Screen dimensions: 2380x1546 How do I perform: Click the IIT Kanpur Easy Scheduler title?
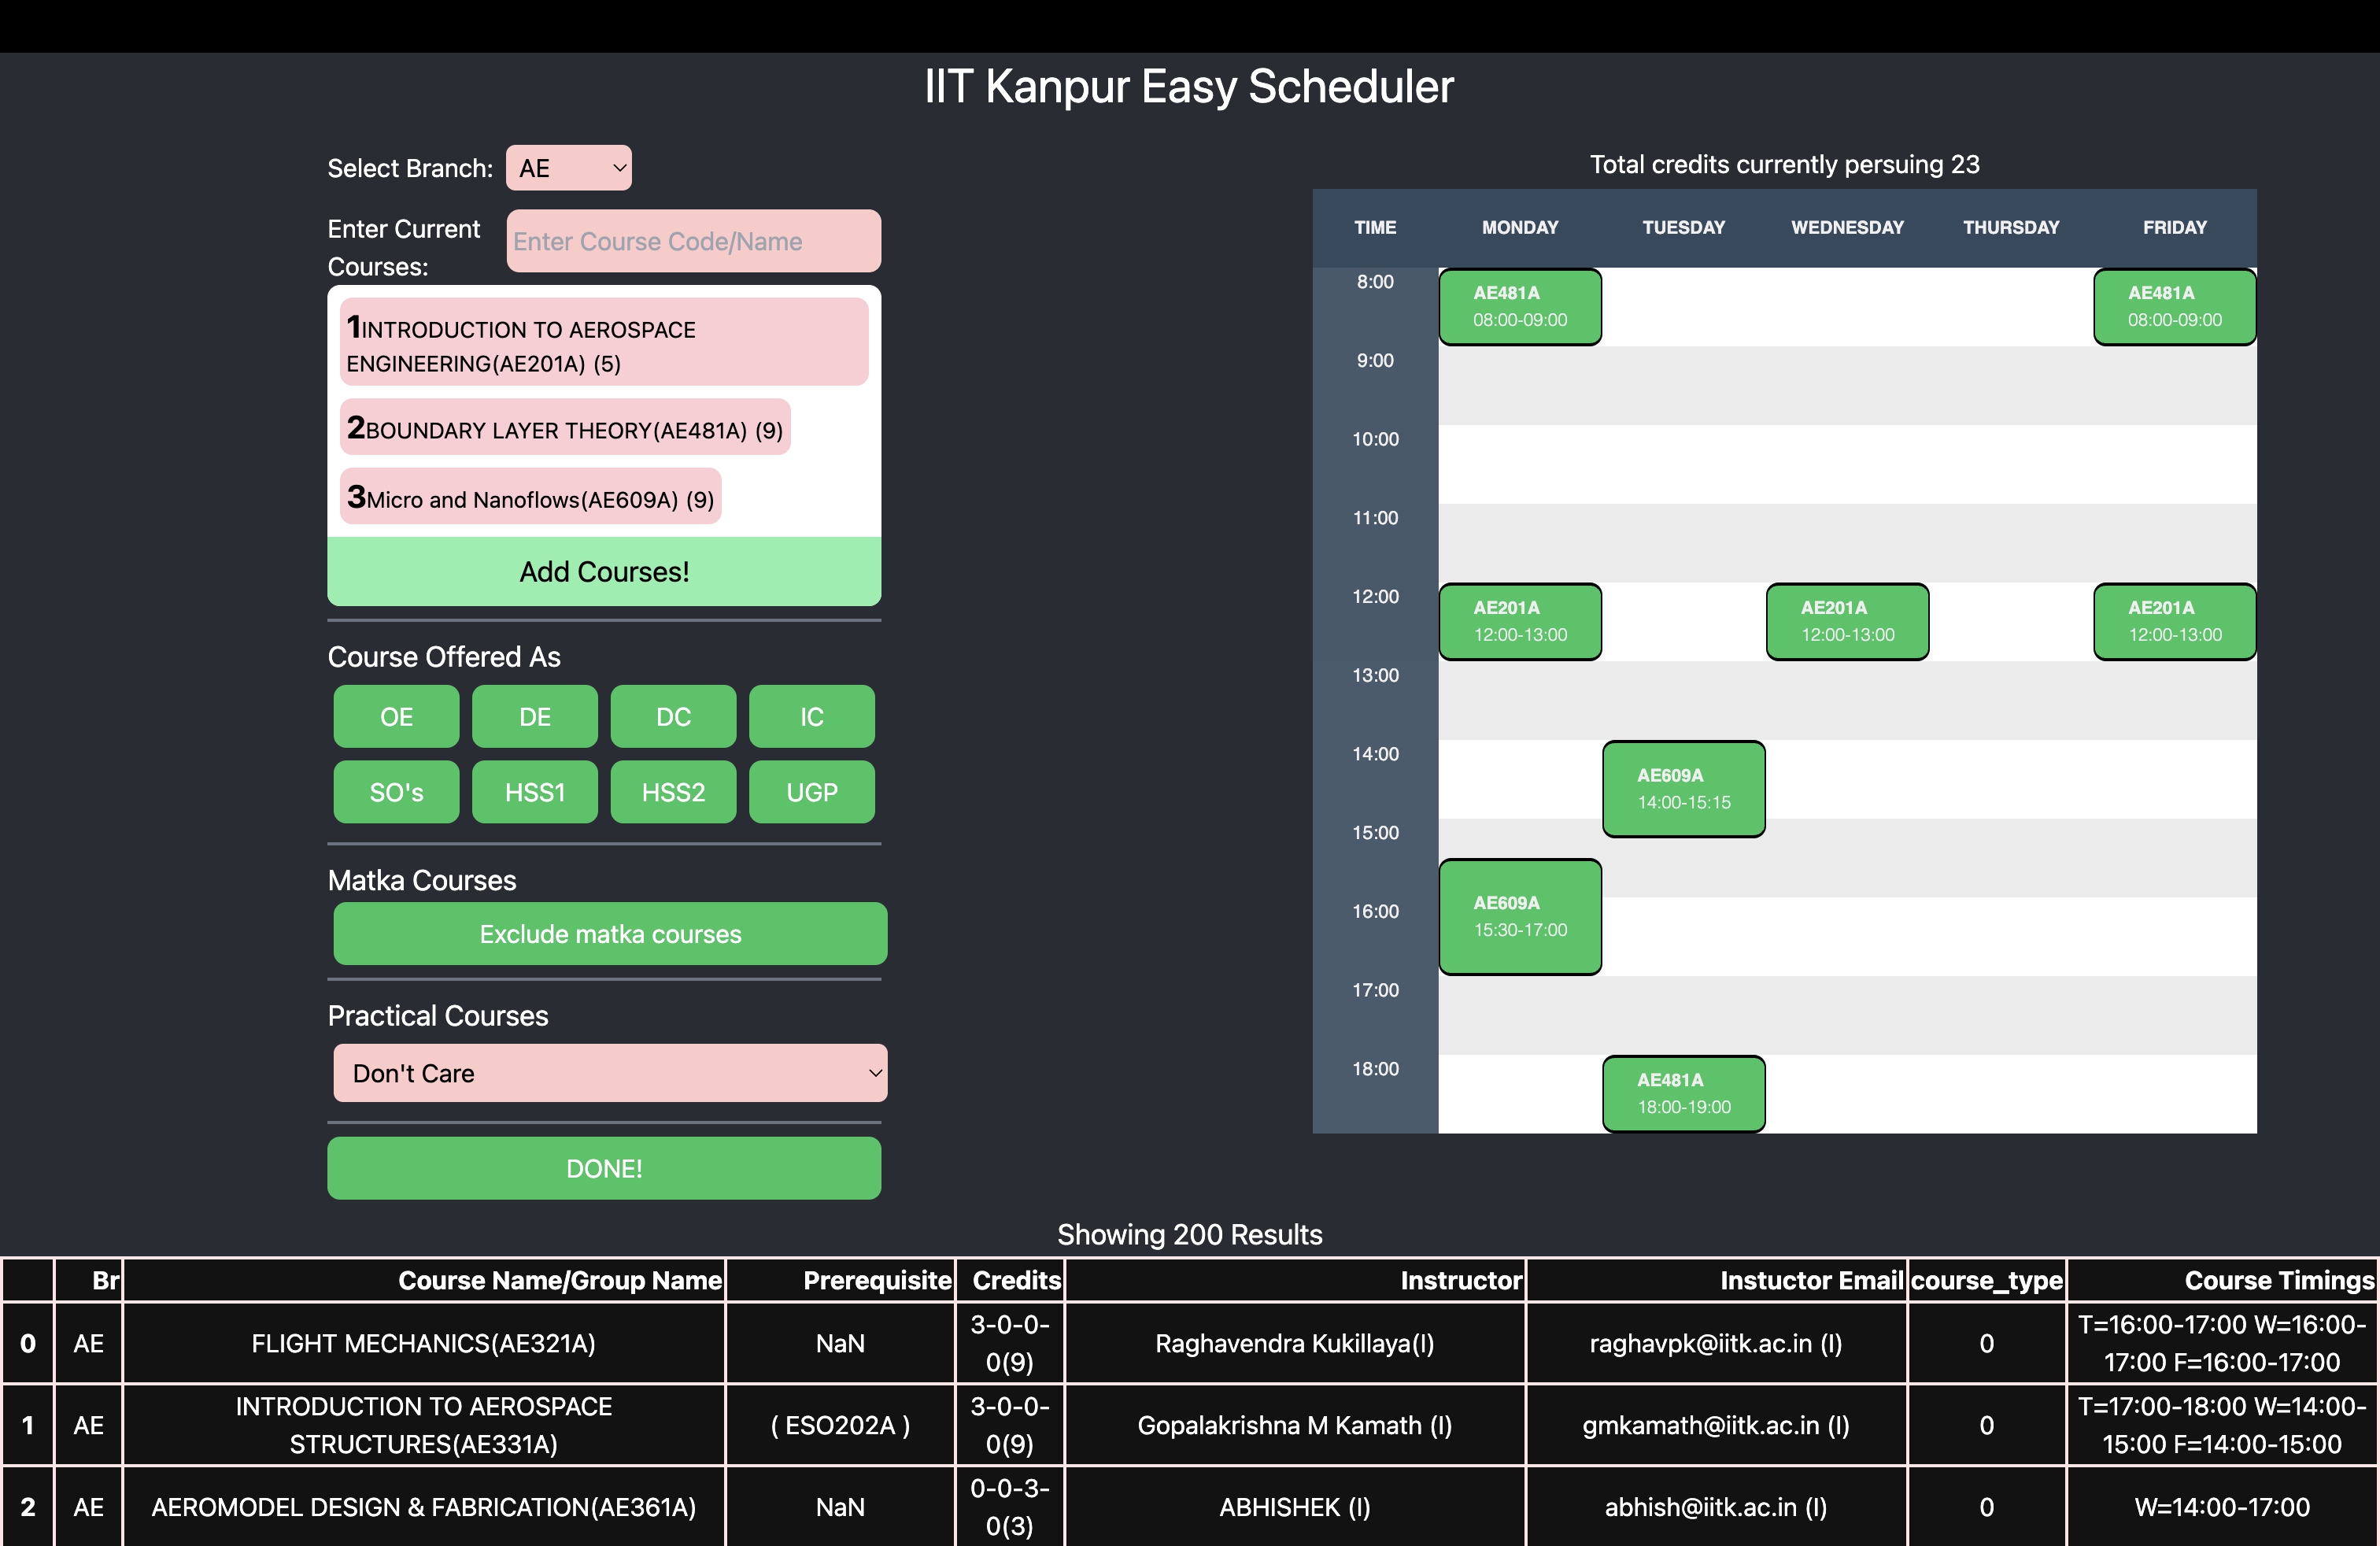click(1189, 86)
